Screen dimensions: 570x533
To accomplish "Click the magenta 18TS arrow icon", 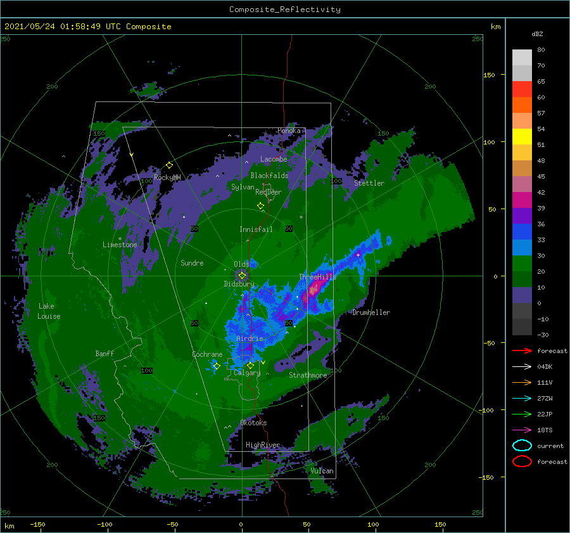I will (x=522, y=430).
